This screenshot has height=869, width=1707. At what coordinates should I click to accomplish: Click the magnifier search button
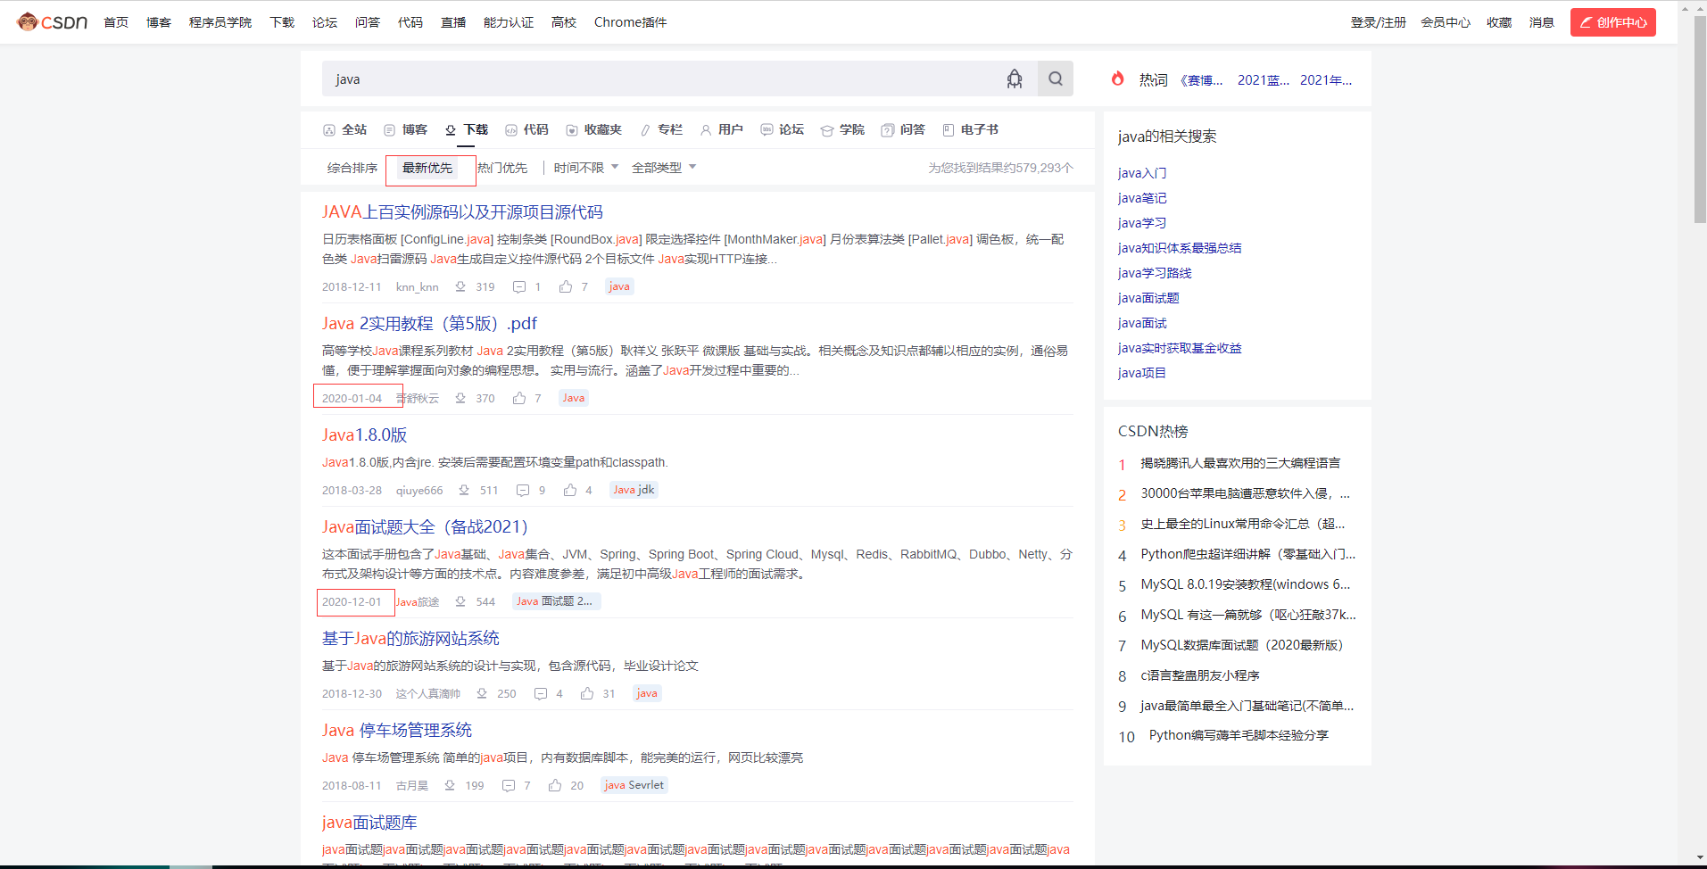1056,79
